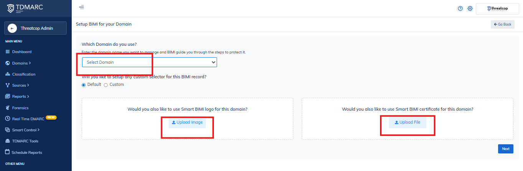Click the Classification hierarchy icon
523x171 pixels.
(8, 74)
